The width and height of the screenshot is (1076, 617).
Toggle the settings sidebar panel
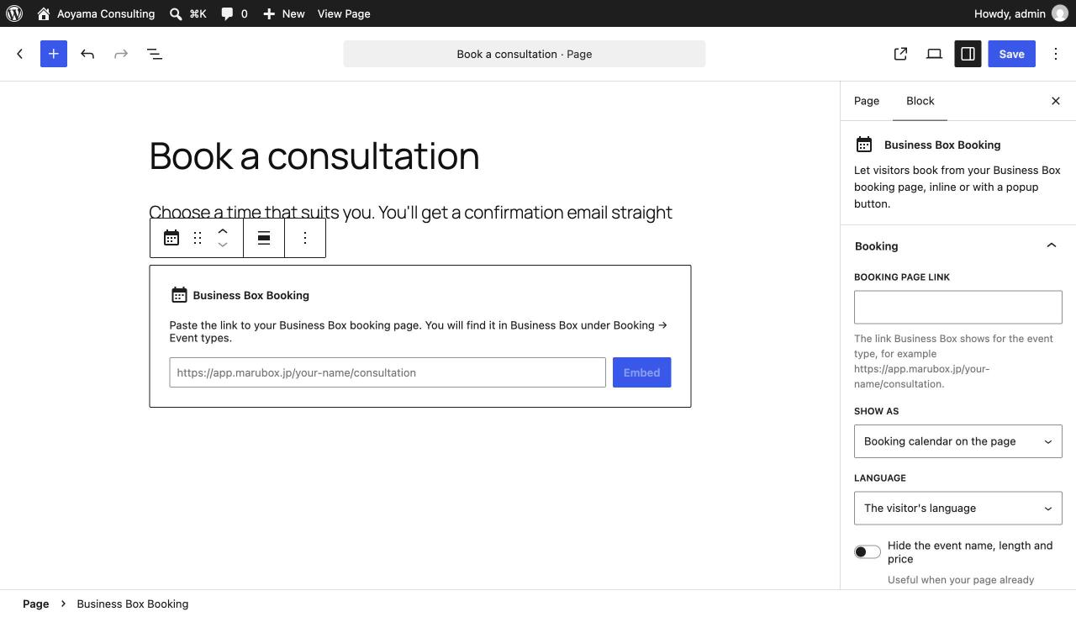(968, 54)
